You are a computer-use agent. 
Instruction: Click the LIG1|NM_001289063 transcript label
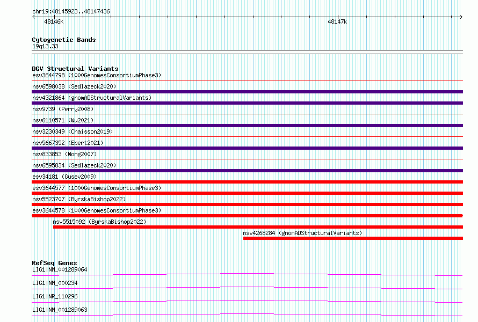(x=60, y=310)
